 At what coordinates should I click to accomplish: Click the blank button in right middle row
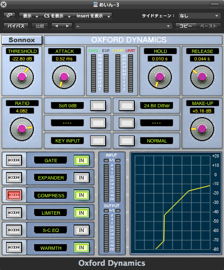click(x=127, y=123)
